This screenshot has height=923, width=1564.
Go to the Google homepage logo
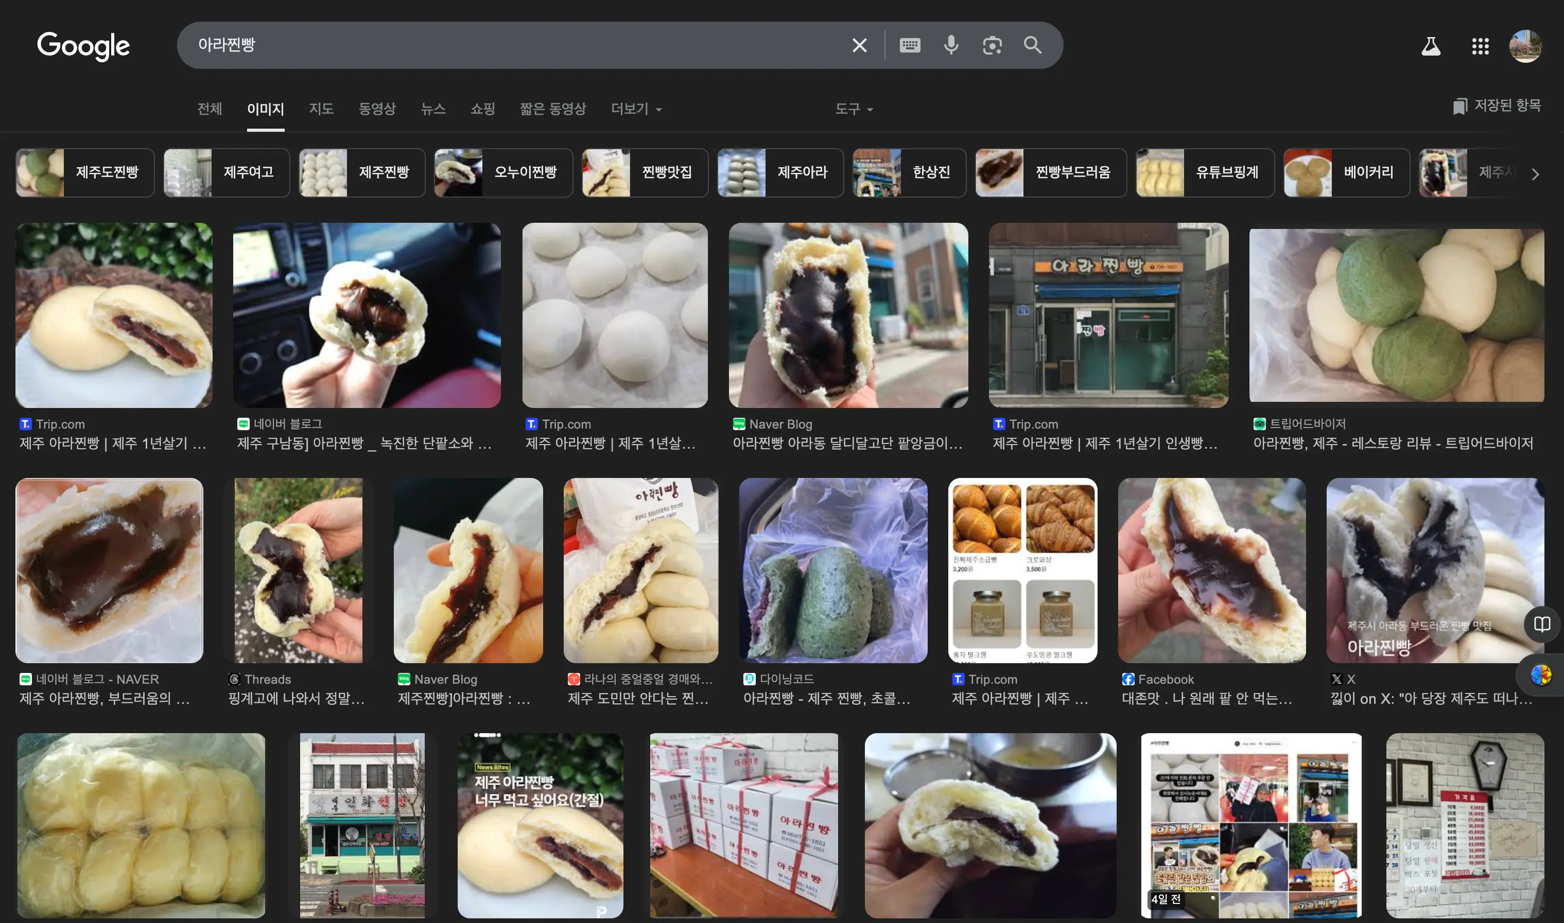click(x=83, y=46)
